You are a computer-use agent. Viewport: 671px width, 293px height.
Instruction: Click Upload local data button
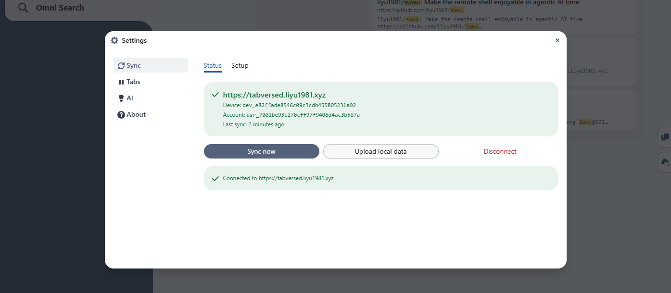pyautogui.click(x=381, y=151)
